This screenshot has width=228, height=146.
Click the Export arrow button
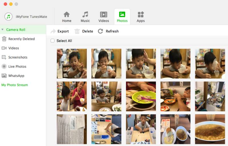53,31
